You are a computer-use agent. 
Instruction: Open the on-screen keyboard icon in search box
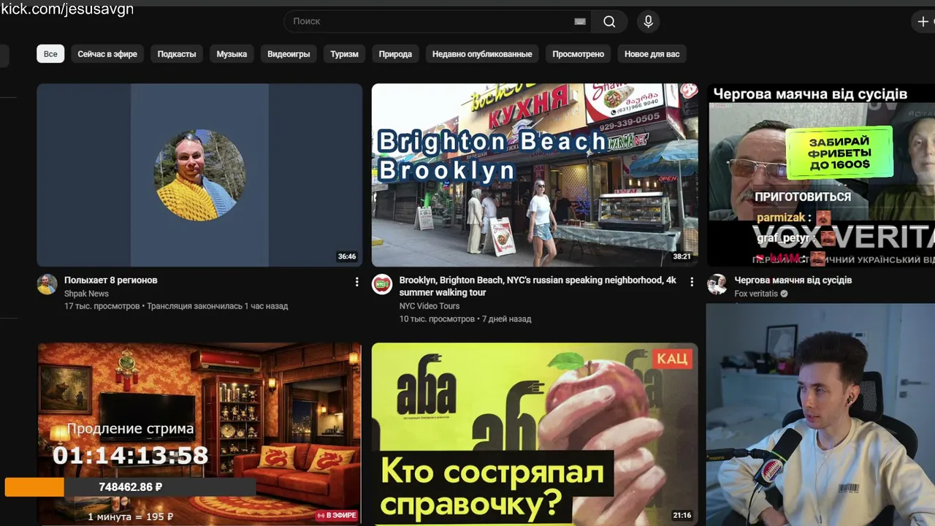[x=580, y=22]
